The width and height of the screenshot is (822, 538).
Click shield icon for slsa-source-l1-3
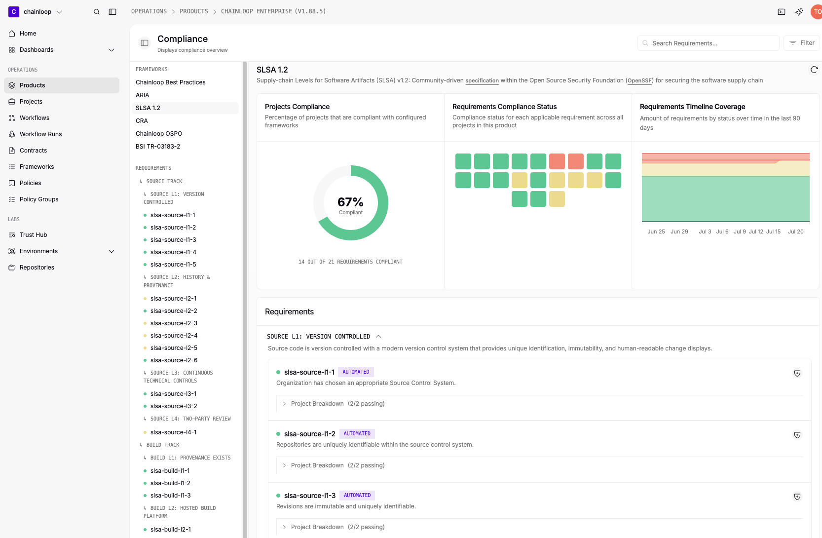click(797, 497)
